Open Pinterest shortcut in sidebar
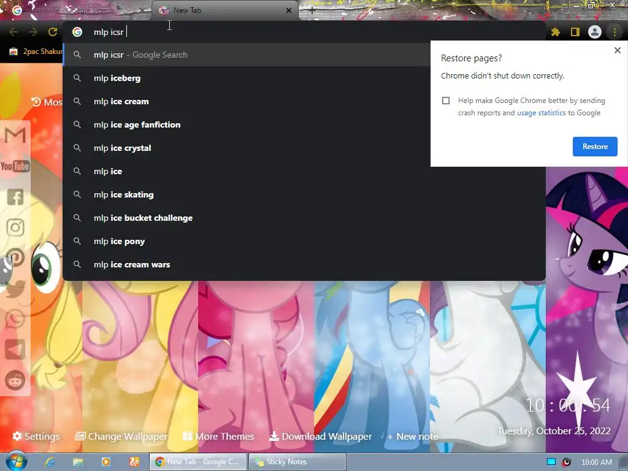Screen dimensions: 628x471 coord(15,258)
